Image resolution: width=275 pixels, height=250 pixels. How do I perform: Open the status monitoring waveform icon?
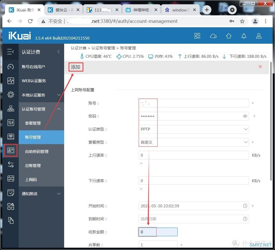point(11,81)
